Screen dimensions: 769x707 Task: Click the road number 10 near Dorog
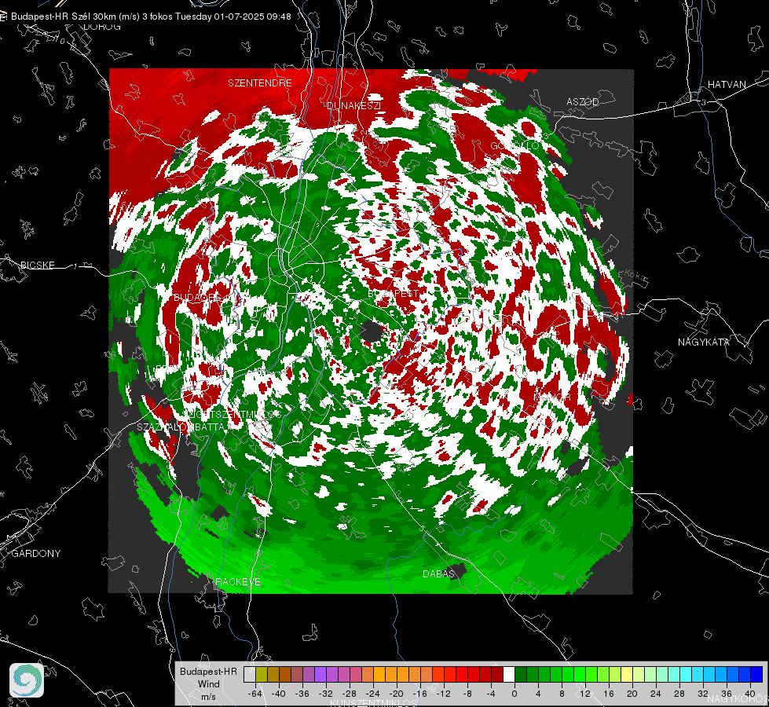60,40
